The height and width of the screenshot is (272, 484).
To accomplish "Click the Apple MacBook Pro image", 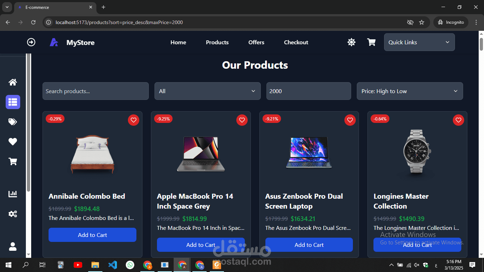I will point(201,154).
